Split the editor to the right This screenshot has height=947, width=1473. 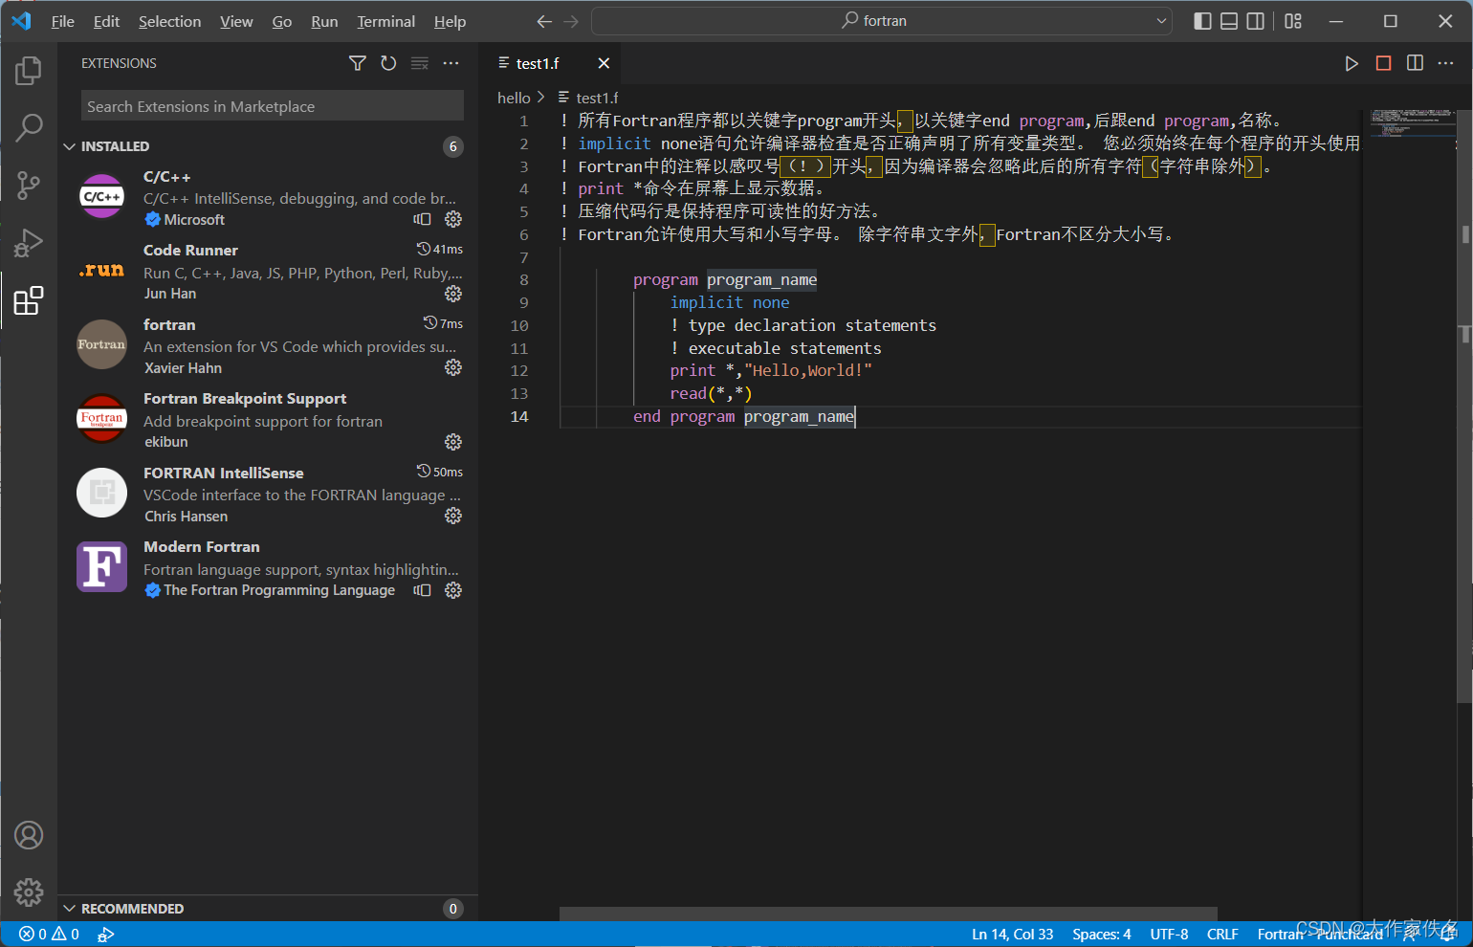1415,63
